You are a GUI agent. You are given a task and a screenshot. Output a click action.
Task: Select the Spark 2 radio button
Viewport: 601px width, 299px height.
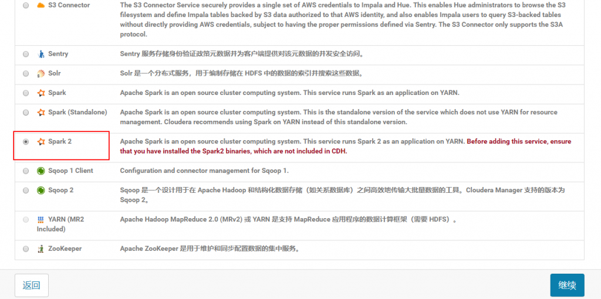pos(26,142)
